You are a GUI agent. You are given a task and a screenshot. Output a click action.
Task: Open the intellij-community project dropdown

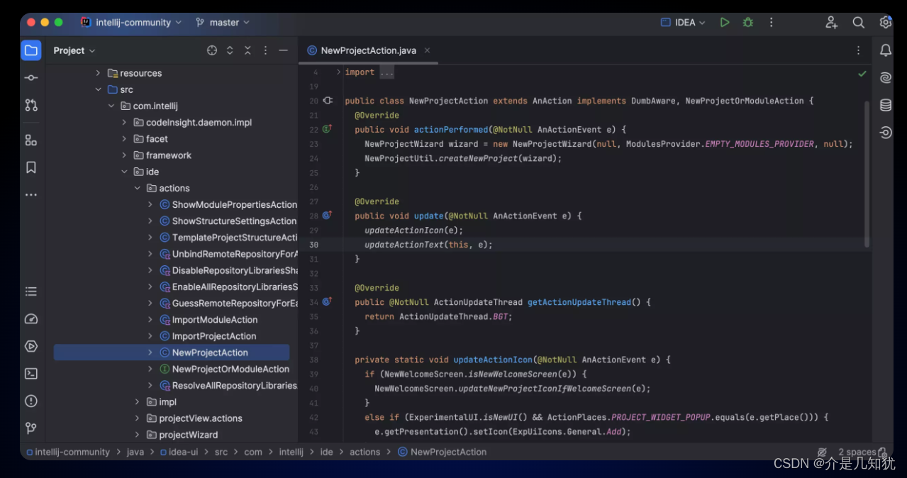(x=132, y=23)
